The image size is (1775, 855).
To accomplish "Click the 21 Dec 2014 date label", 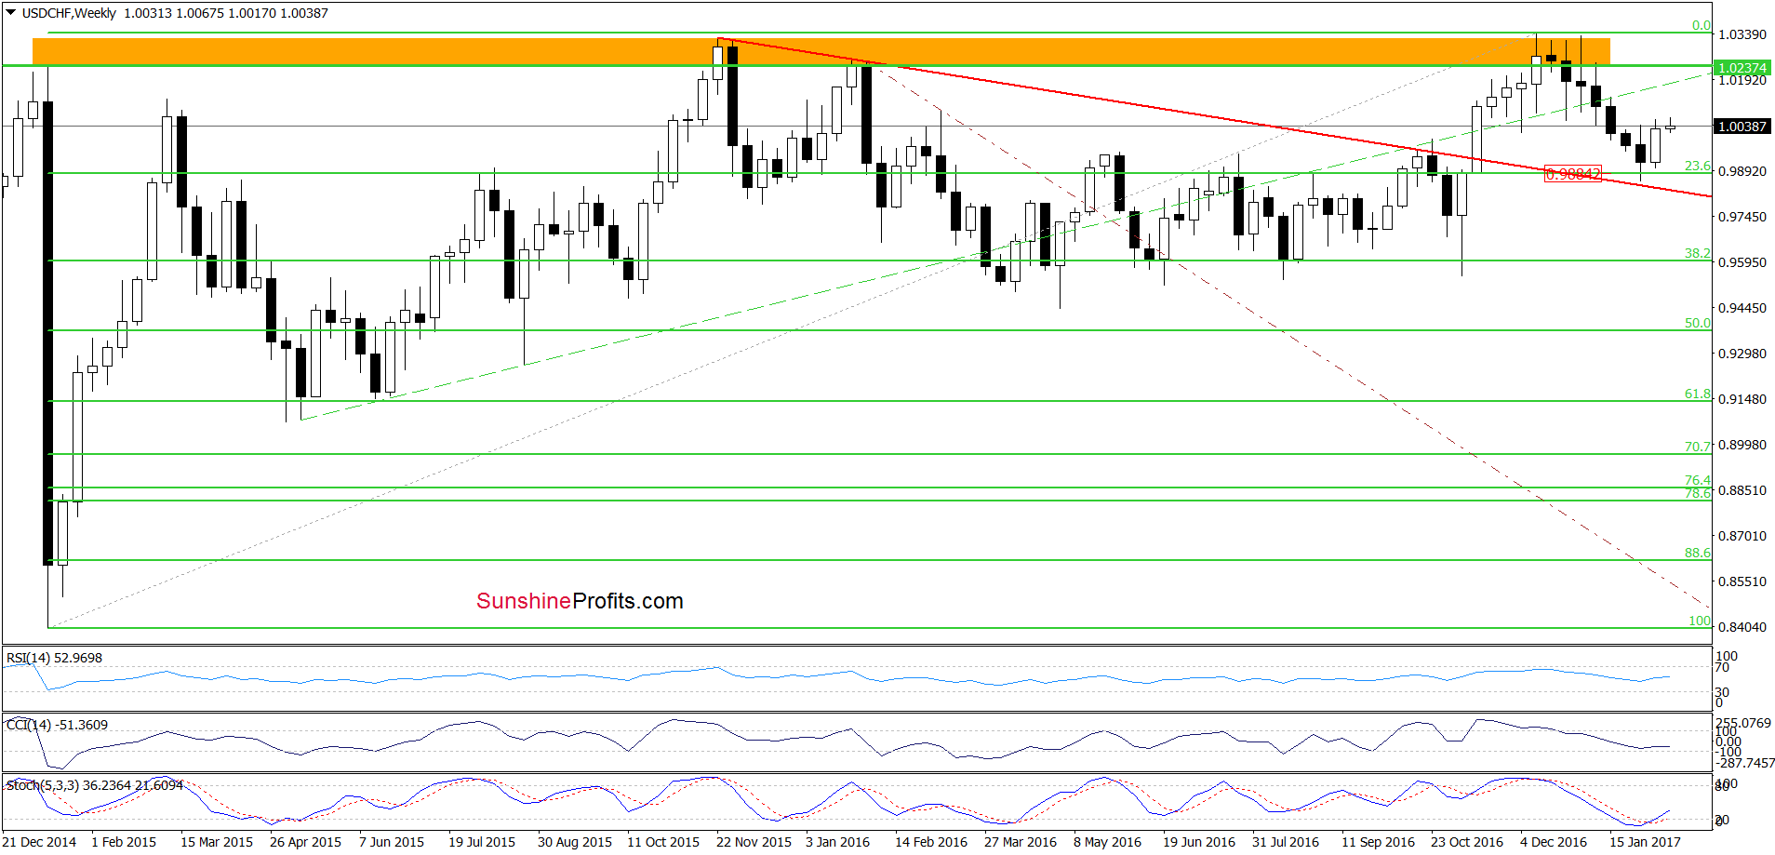I will click(x=40, y=842).
